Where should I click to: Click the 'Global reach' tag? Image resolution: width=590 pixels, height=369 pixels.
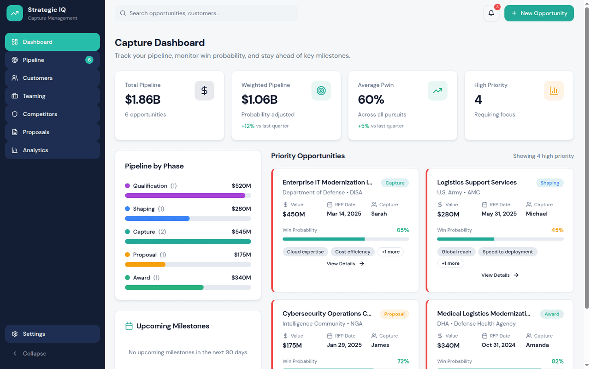[456, 252]
